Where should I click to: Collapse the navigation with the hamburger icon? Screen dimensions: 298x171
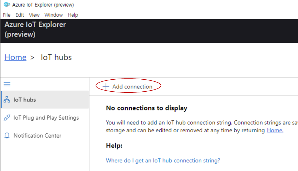7,84
